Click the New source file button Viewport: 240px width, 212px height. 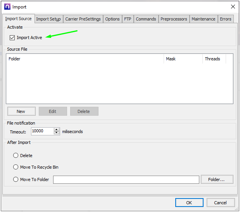(x=21, y=111)
